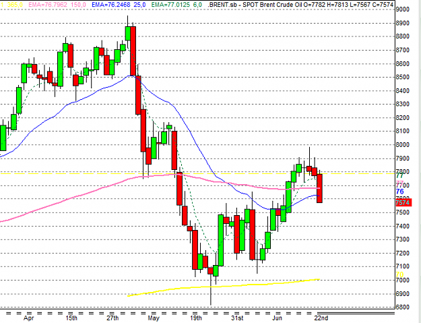Click the 8400 price axis label
The width and height of the screenshot is (421, 323).
point(402,91)
